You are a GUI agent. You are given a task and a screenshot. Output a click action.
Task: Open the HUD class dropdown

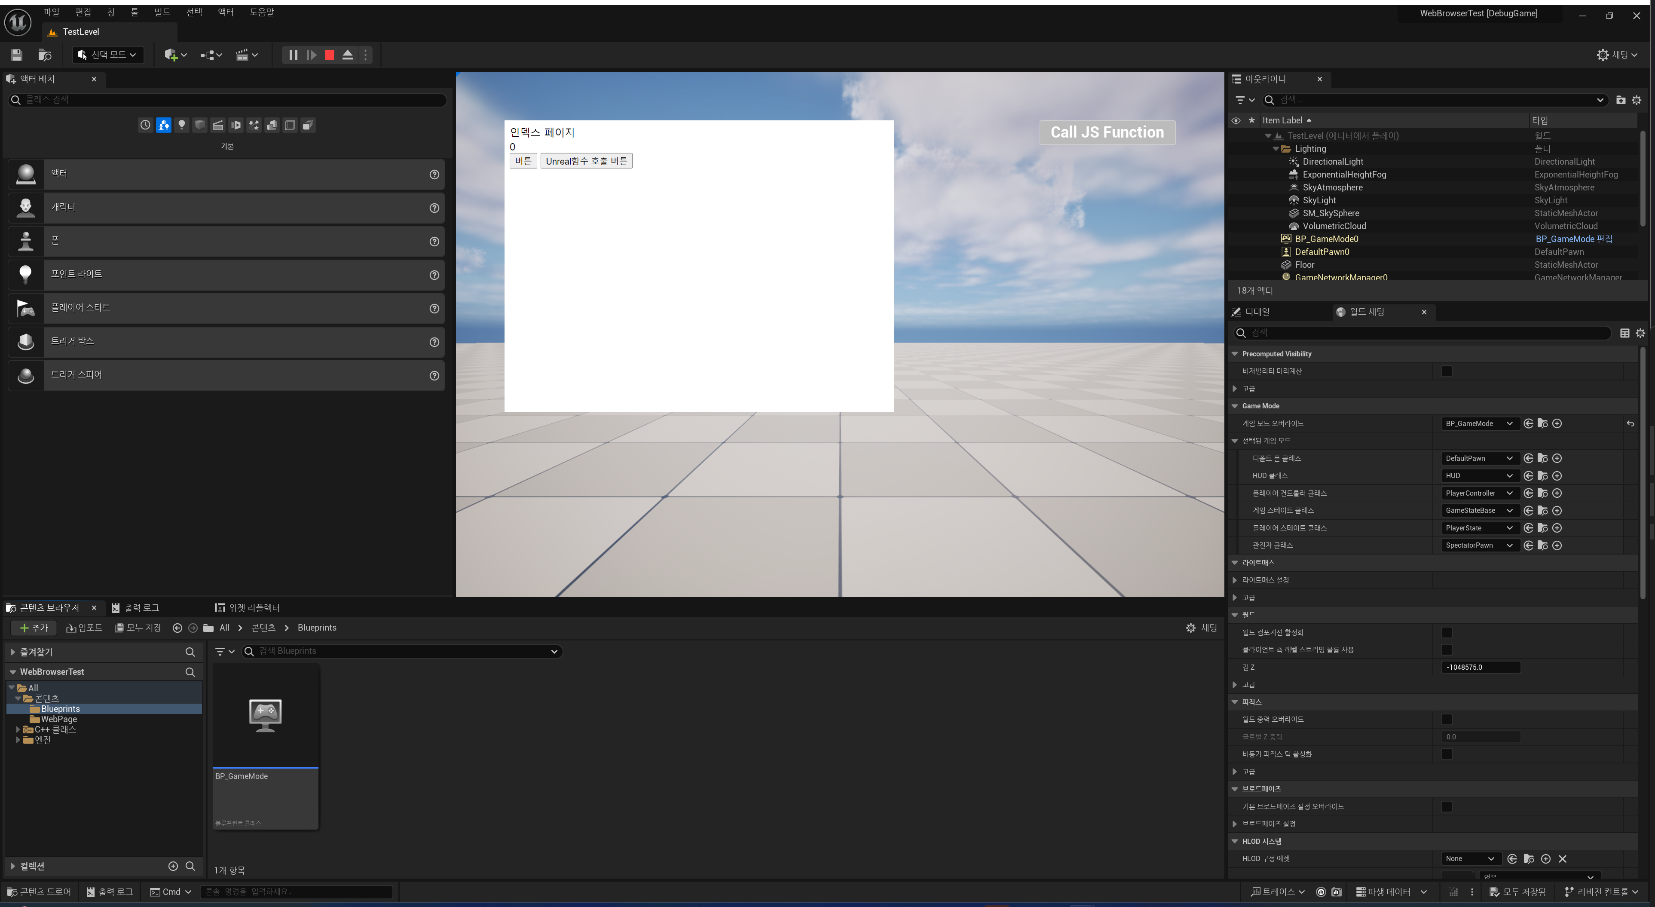click(1478, 476)
